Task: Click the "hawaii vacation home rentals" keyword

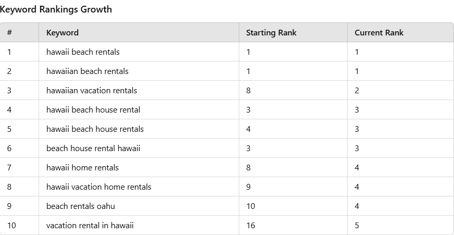Action: pyautogui.click(x=99, y=187)
